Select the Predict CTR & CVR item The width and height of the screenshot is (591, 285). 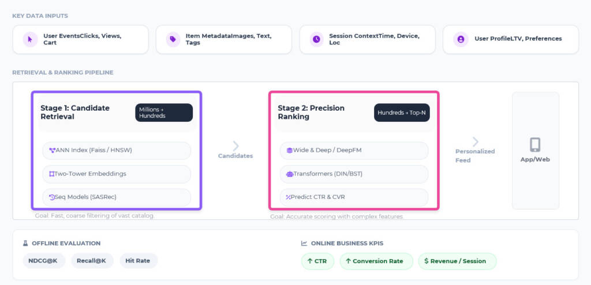point(354,197)
